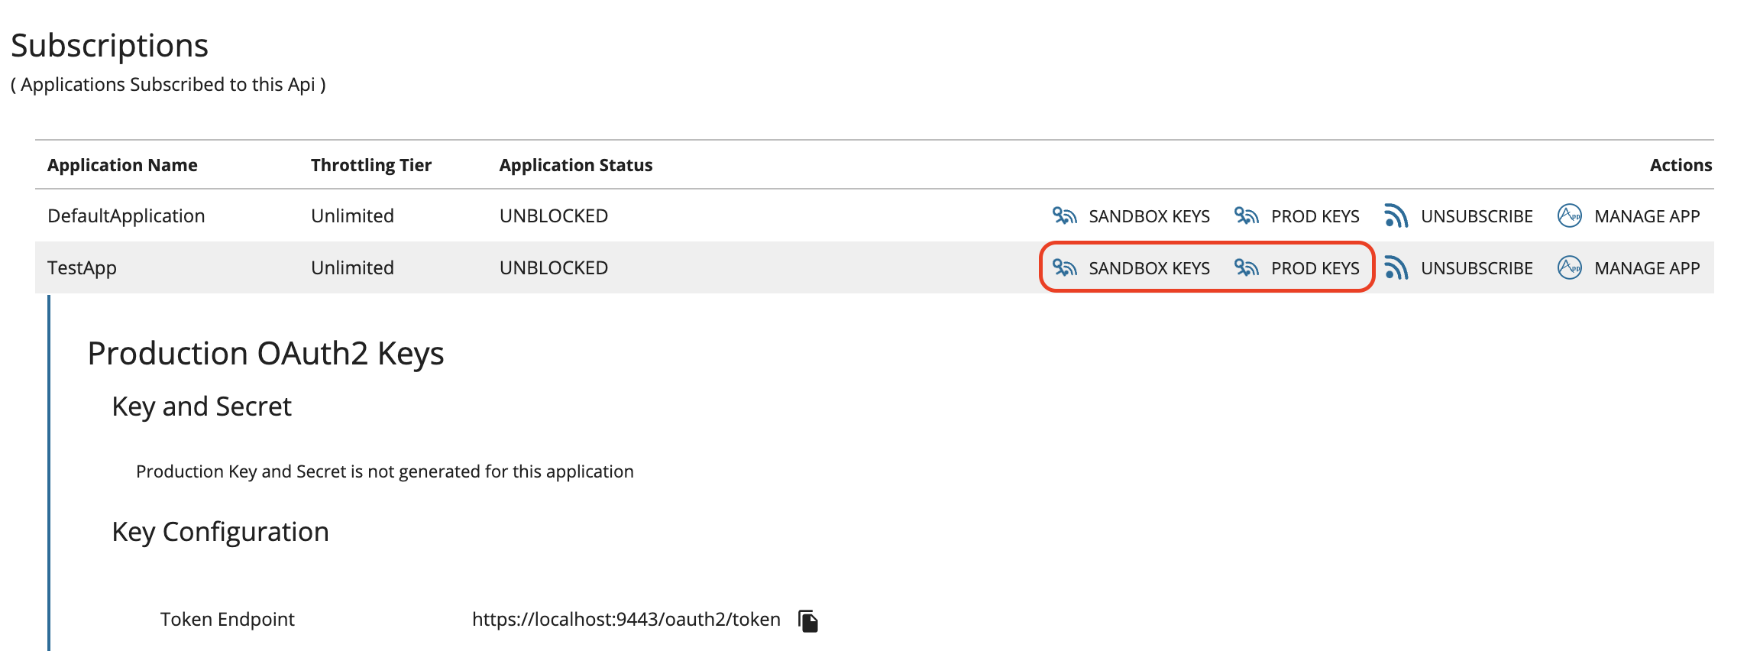Select UNSUBSCRIBE text link in DefaultApplication row
This screenshot has height=651, width=1760.
point(1477,217)
